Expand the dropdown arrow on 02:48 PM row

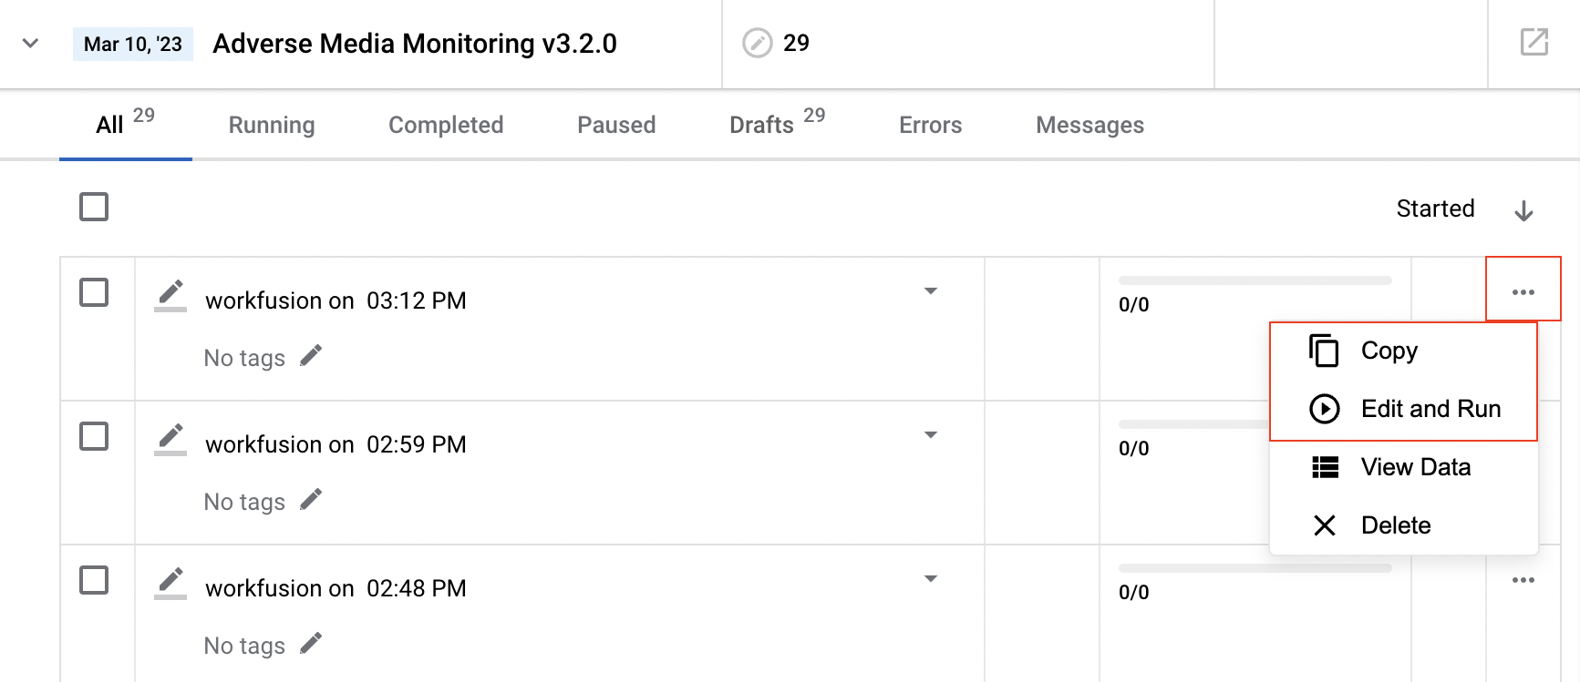(x=931, y=579)
